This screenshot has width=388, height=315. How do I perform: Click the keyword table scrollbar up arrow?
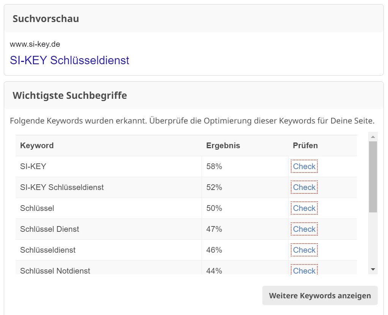[x=373, y=137]
